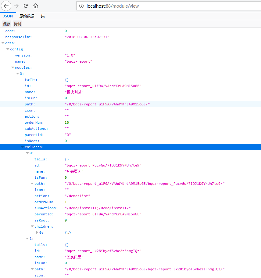Click the orderNum value 1

point(66,202)
